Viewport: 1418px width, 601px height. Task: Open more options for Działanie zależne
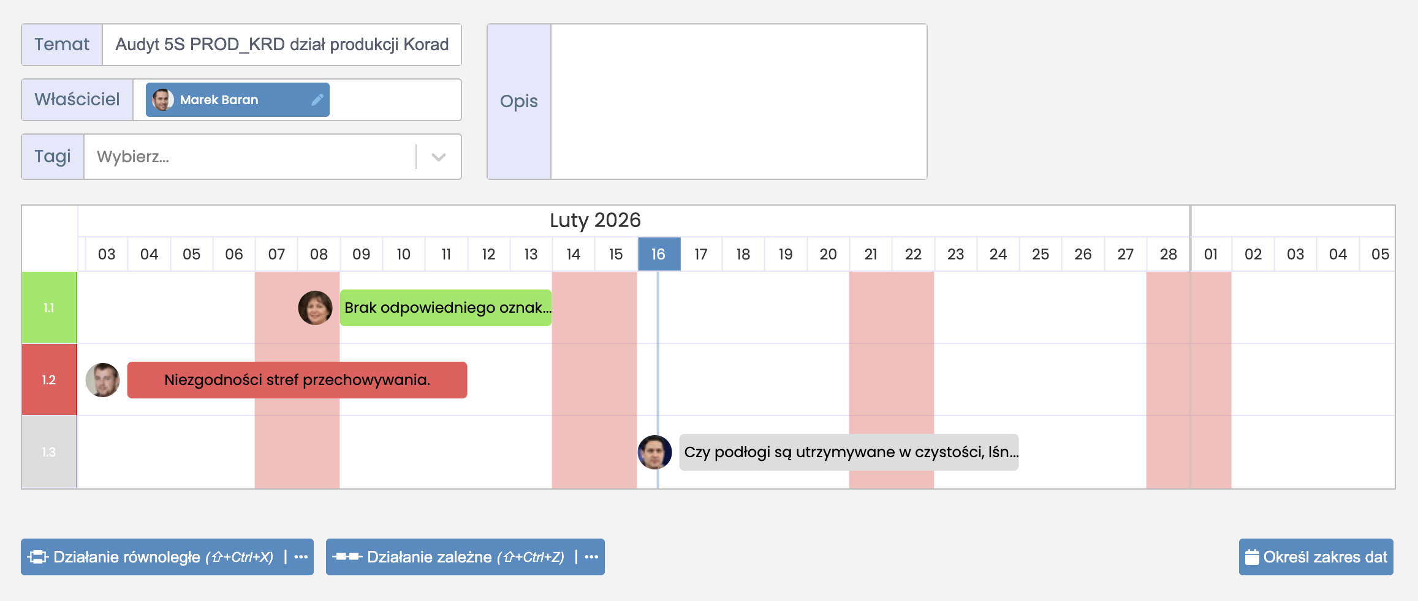tap(591, 557)
